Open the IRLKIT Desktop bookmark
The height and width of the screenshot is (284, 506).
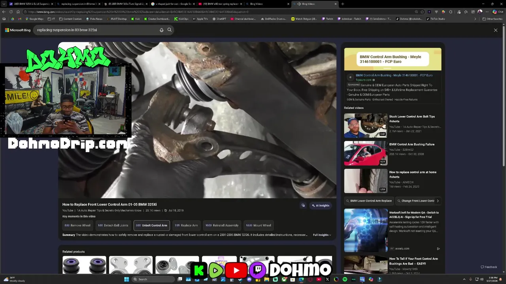tap(116, 19)
